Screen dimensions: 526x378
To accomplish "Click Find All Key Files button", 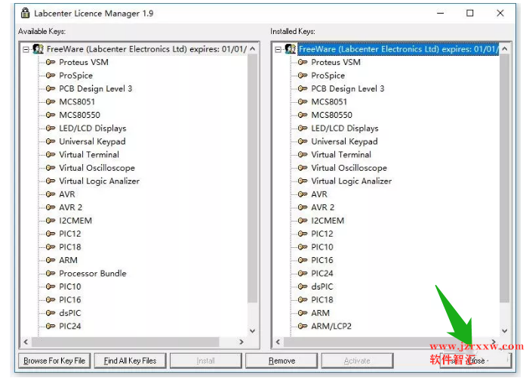I will tap(130, 361).
